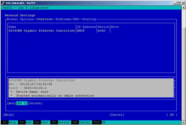Open [Help] at bottom left
The image size is (186, 125).
[x=8, y=115]
